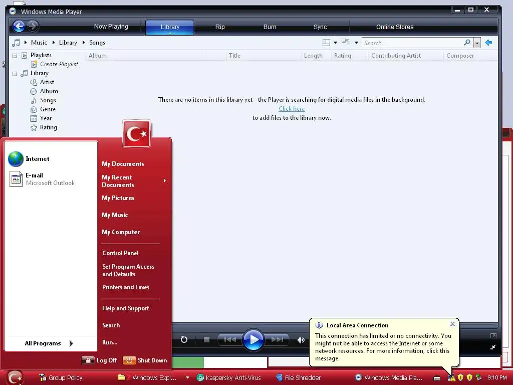Viewport: 513px width, 385px height.
Task: Click the Next track button
Action: tap(277, 340)
